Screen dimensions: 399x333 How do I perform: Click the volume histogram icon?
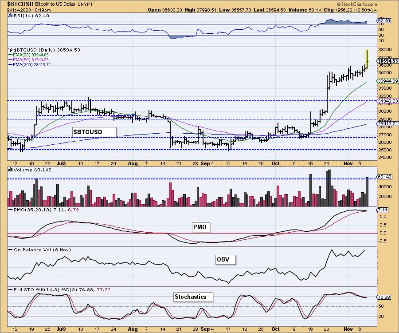coord(11,170)
